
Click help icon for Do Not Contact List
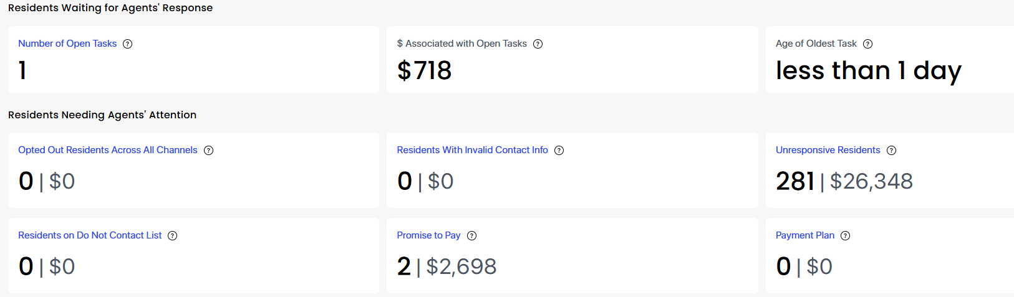click(x=173, y=235)
